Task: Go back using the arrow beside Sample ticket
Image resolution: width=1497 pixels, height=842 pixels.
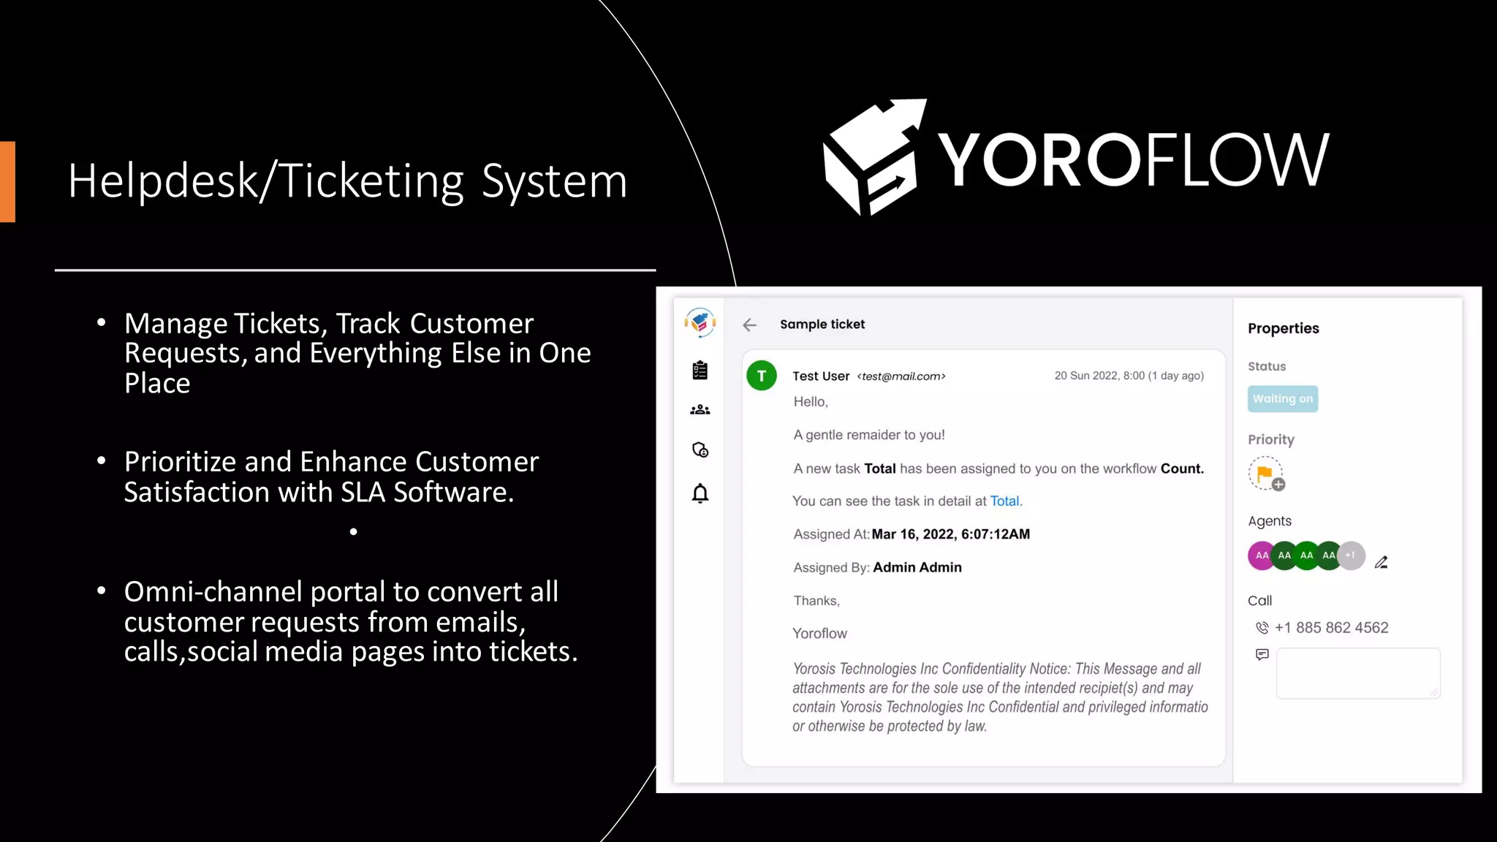Action: point(750,325)
